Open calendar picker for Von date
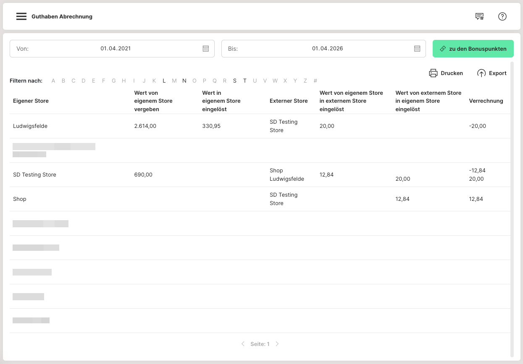 pos(206,49)
